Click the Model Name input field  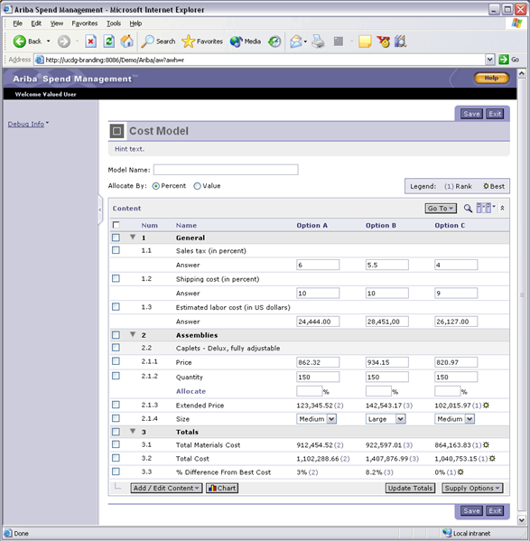point(226,170)
